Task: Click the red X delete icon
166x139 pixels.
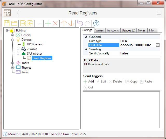Action: point(55,23)
